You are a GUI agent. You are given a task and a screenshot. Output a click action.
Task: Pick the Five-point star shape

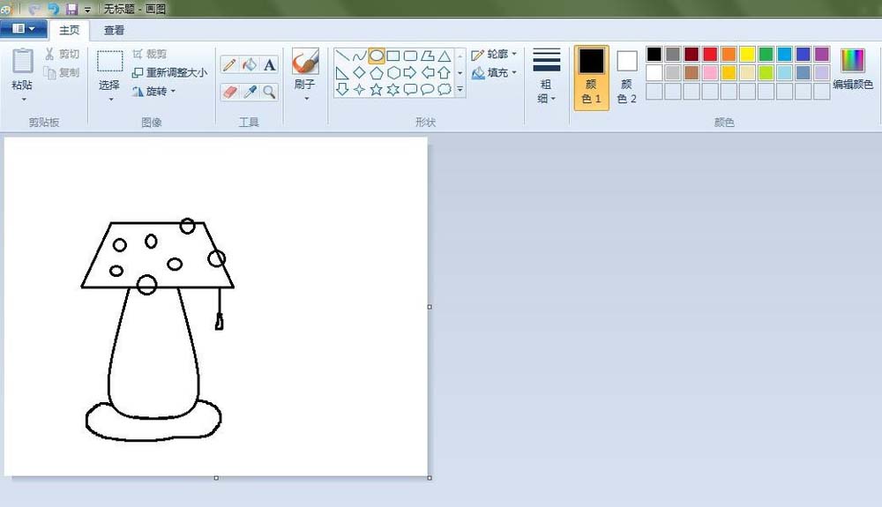[377, 89]
